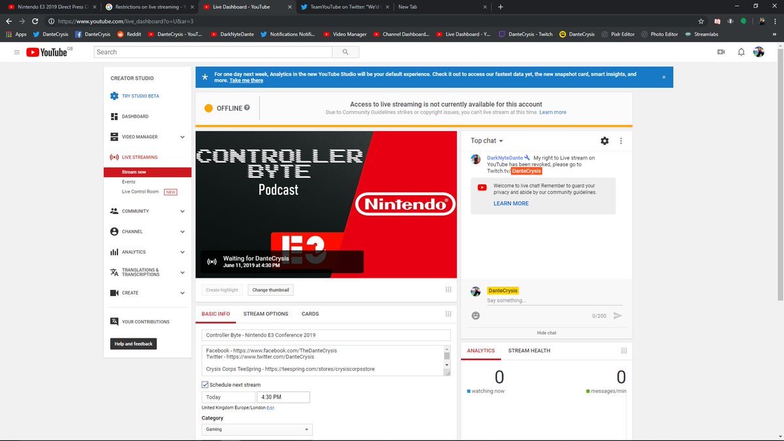This screenshot has width=784, height=441.
Task: Open the emoji picker in chat
Action: [x=476, y=316]
